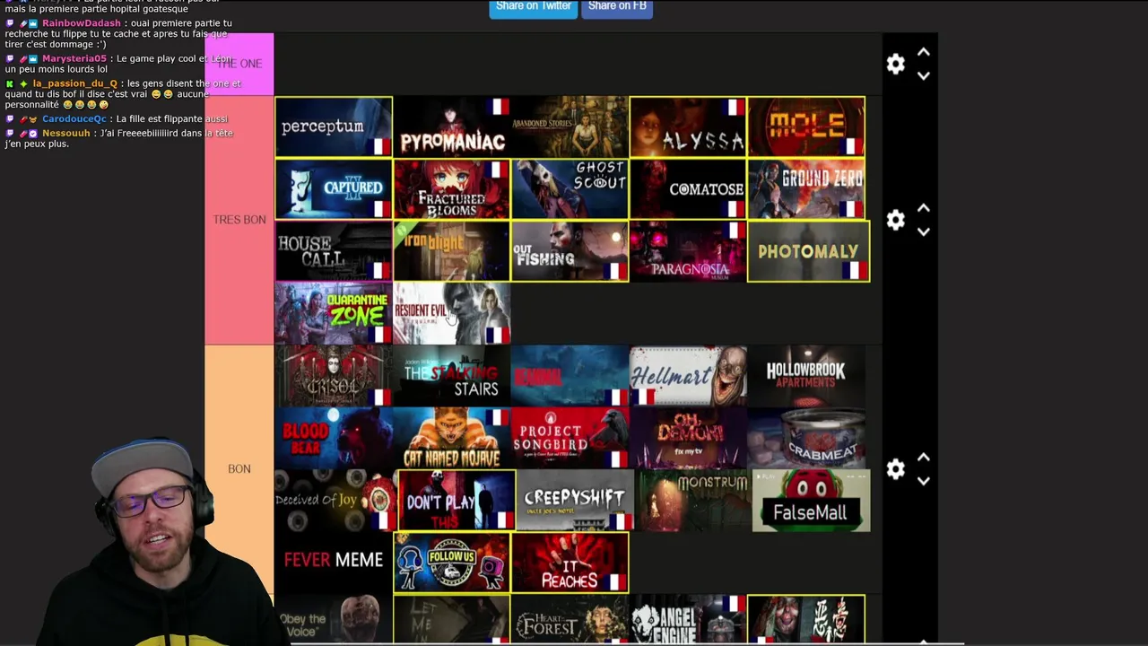Image resolution: width=1148 pixels, height=646 pixels.
Task: Move BON tier up with arrow
Action: pyautogui.click(x=924, y=458)
